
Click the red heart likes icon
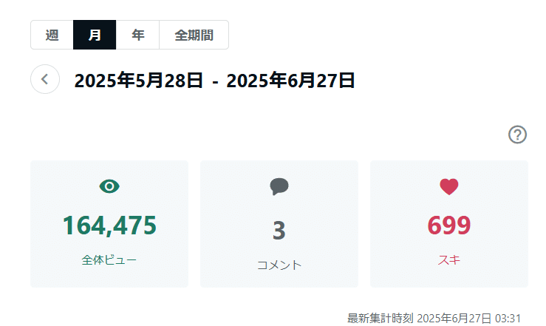pos(449,187)
